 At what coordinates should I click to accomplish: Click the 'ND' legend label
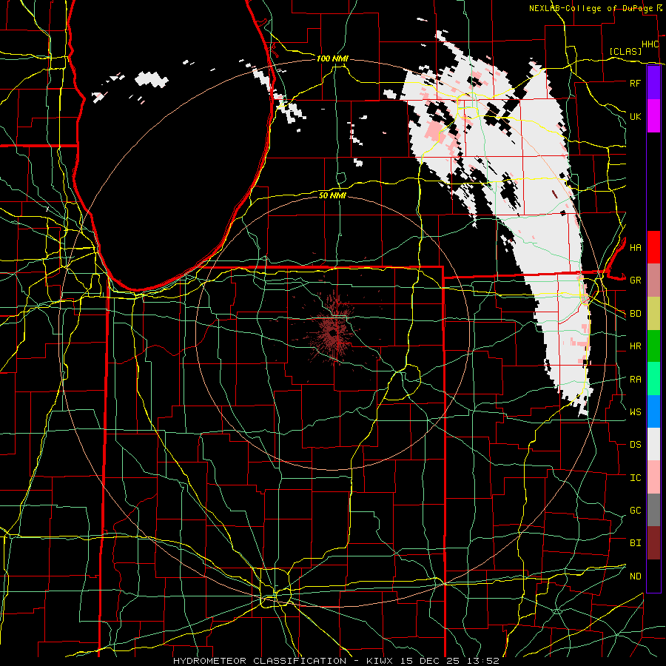click(x=635, y=576)
